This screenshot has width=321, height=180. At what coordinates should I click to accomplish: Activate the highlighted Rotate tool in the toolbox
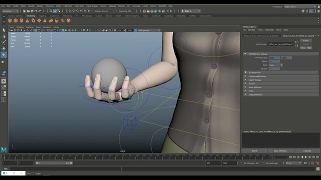[x=4, y=54]
